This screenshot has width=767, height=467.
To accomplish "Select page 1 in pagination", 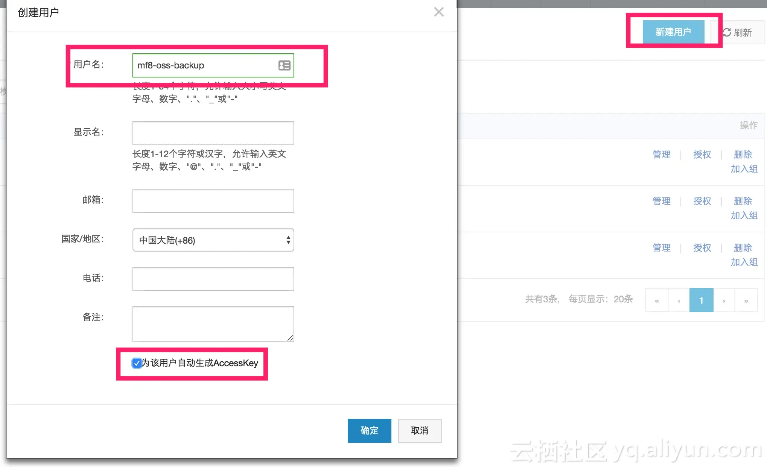I will coord(701,300).
